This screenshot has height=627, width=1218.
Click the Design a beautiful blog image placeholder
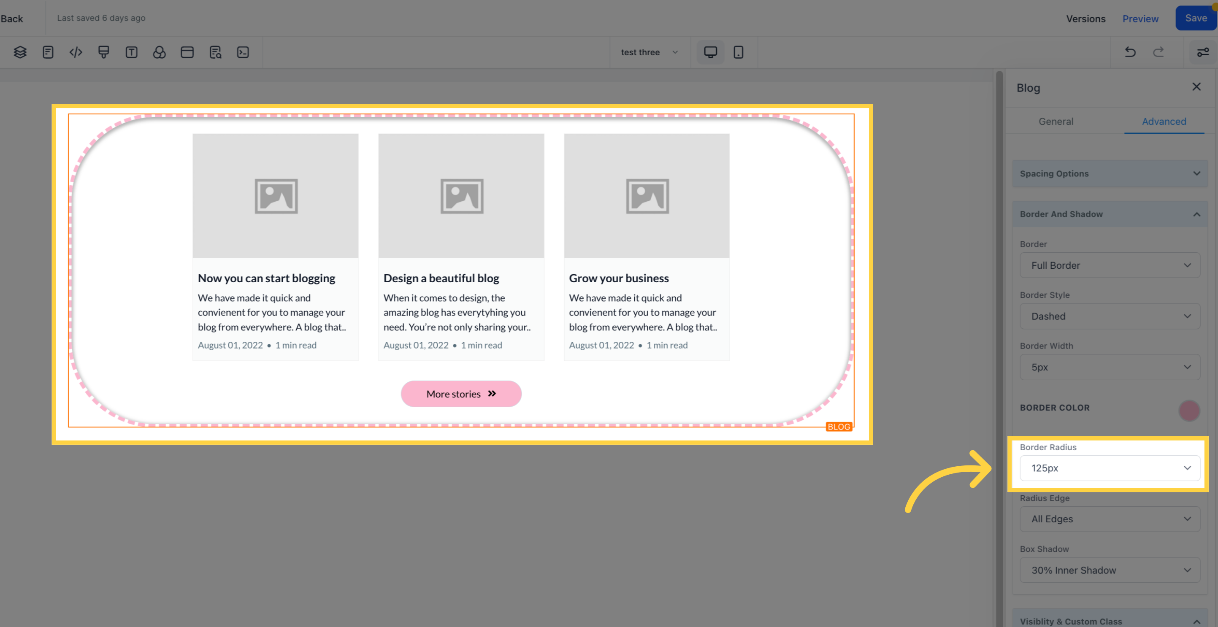(461, 196)
